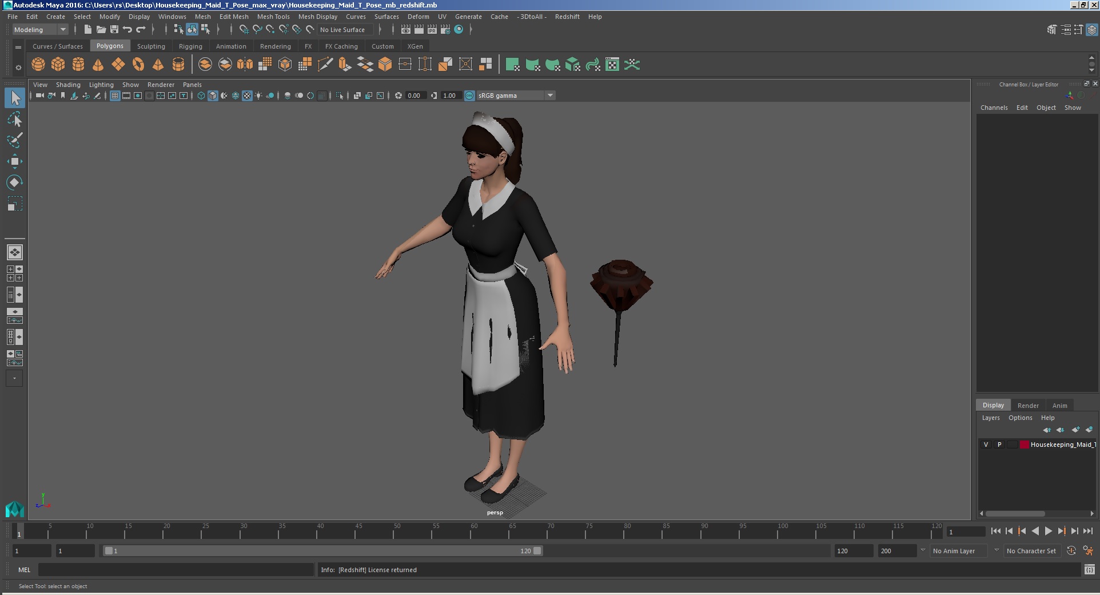Viewport: 1100px width, 595px height.
Task: Click the MEL command input field
Action: point(176,570)
